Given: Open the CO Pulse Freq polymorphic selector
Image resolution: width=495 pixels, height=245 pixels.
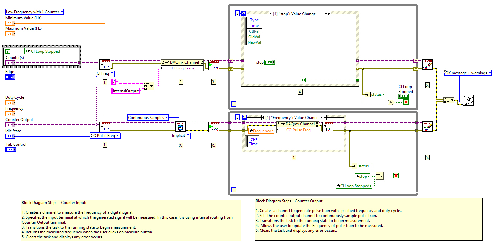Looking at the screenshot, I should pos(105,135).
